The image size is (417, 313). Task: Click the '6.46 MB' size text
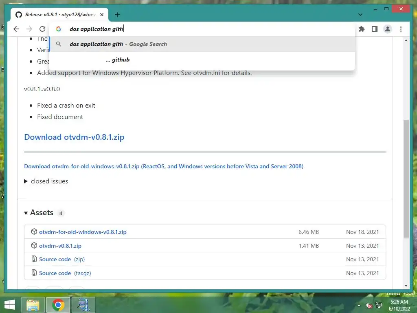(309, 232)
